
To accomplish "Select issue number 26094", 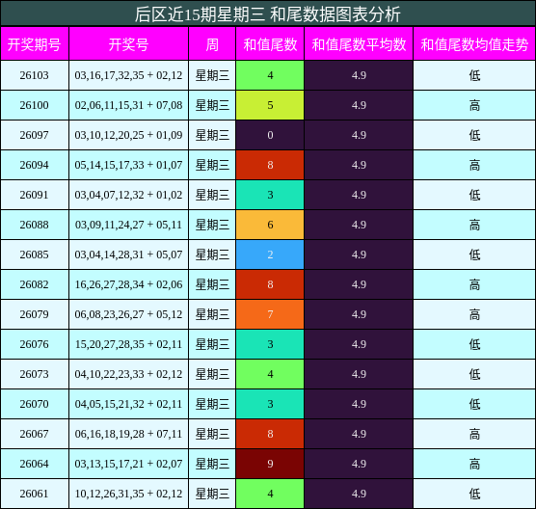I will pyautogui.click(x=34, y=165).
